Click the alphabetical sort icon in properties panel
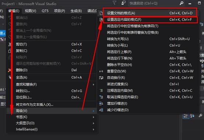 coord(192,116)
